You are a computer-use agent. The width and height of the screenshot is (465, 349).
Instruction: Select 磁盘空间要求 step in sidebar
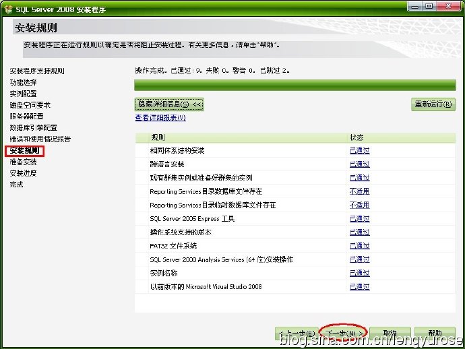click(30, 105)
